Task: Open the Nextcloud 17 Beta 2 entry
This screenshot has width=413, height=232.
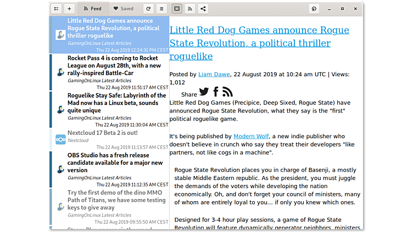Action: coord(102,133)
